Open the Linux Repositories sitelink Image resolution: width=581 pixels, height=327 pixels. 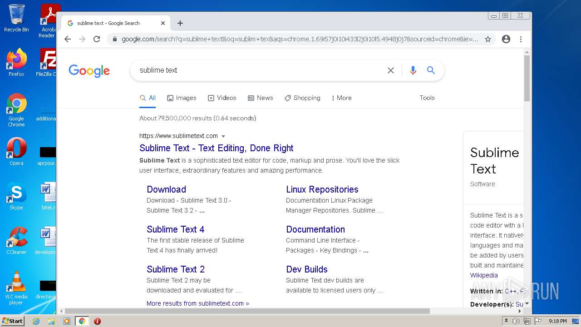click(322, 189)
